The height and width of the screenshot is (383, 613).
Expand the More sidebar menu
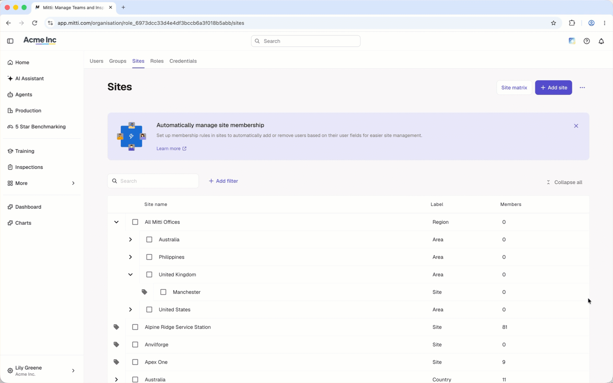[41, 183]
